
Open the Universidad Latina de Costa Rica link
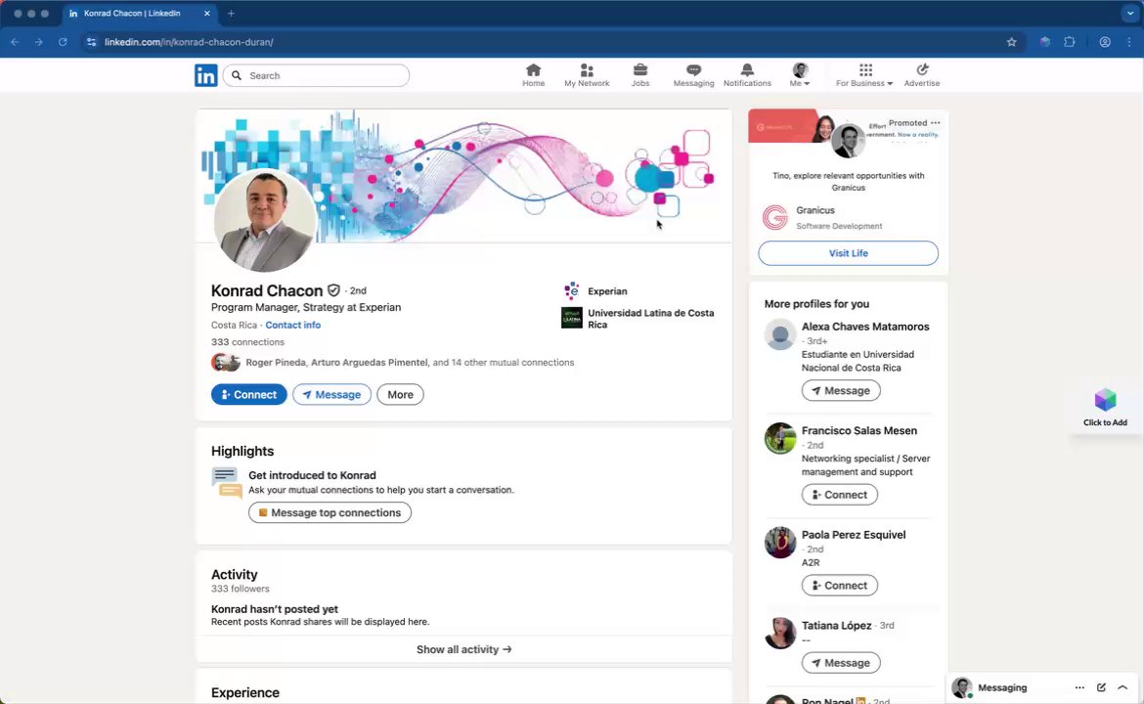pos(638,318)
